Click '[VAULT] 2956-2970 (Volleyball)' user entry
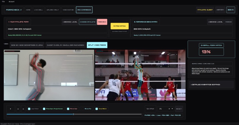This screenshot has height=125, width=239. click(57, 29)
